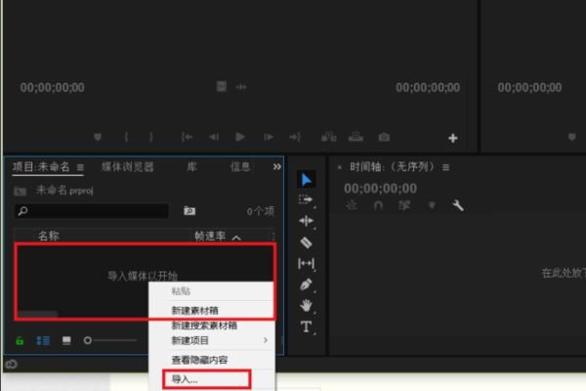The width and height of the screenshot is (586, 391).
Task: Add a marker in the timeline
Action: click(432, 205)
